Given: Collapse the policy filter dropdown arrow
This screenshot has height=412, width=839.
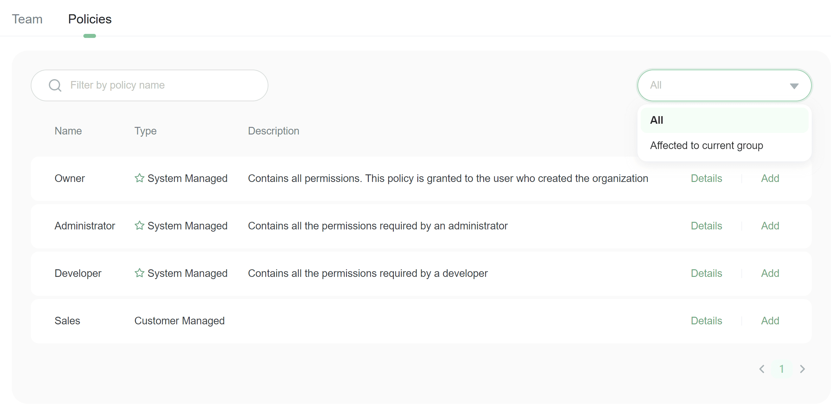Looking at the screenshot, I should click(794, 86).
